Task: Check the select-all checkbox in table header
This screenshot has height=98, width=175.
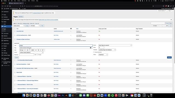Action: coord(15,29)
